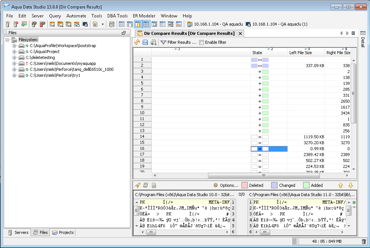Image resolution: width=370 pixels, height=248 pixels.
Task: Expand the tariq_dellE6510c_1000 node
Action: point(14,69)
